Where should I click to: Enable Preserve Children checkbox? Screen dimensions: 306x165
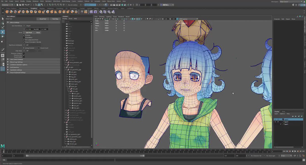[x=24, y=53]
